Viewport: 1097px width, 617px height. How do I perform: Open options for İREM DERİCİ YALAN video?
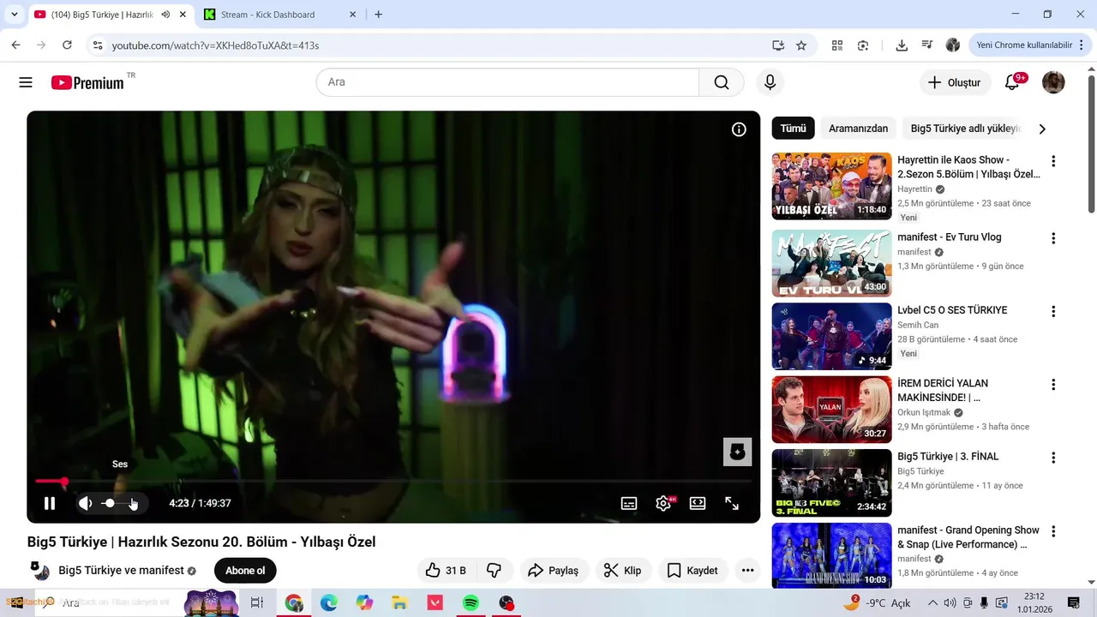point(1053,385)
